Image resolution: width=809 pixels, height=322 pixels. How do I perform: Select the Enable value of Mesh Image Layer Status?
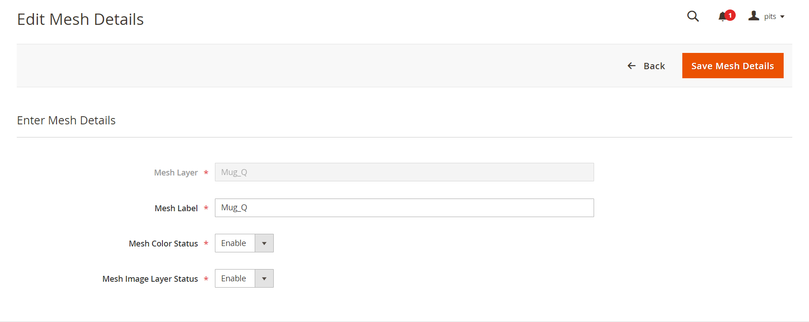pos(234,279)
